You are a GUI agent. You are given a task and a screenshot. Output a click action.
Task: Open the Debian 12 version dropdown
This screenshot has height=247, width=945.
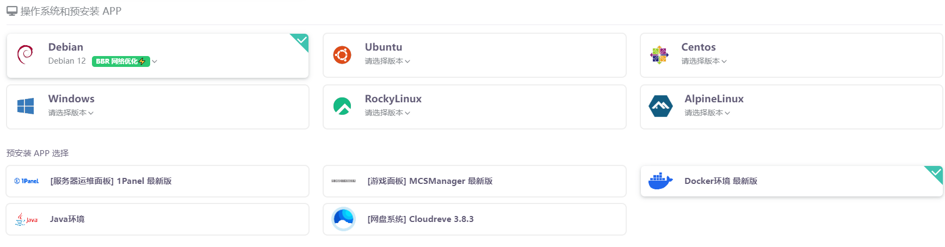155,61
